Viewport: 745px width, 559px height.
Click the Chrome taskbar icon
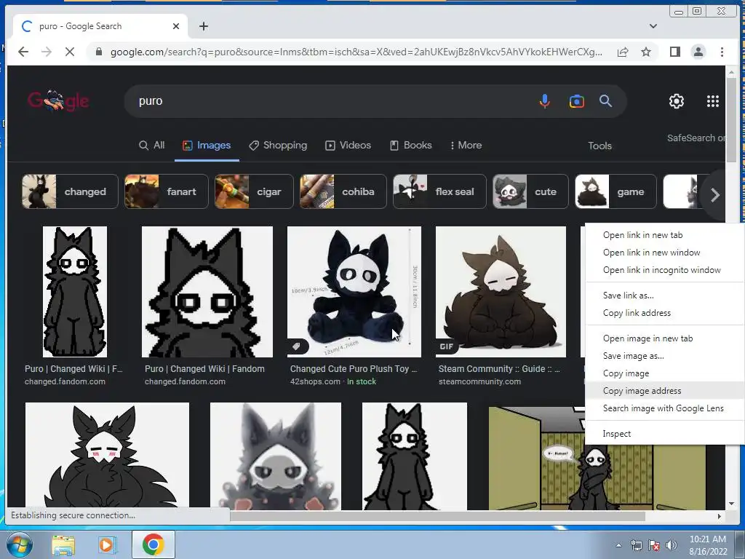click(x=153, y=544)
